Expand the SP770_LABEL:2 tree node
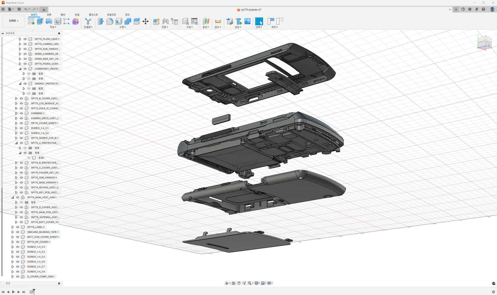The width and height of the screenshot is (497, 295). click(13, 227)
